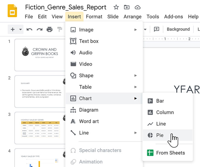Image resolution: width=200 pixels, height=167 pixels.
Task: Click the redo arrow in toolbar
Action: (39, 30)
